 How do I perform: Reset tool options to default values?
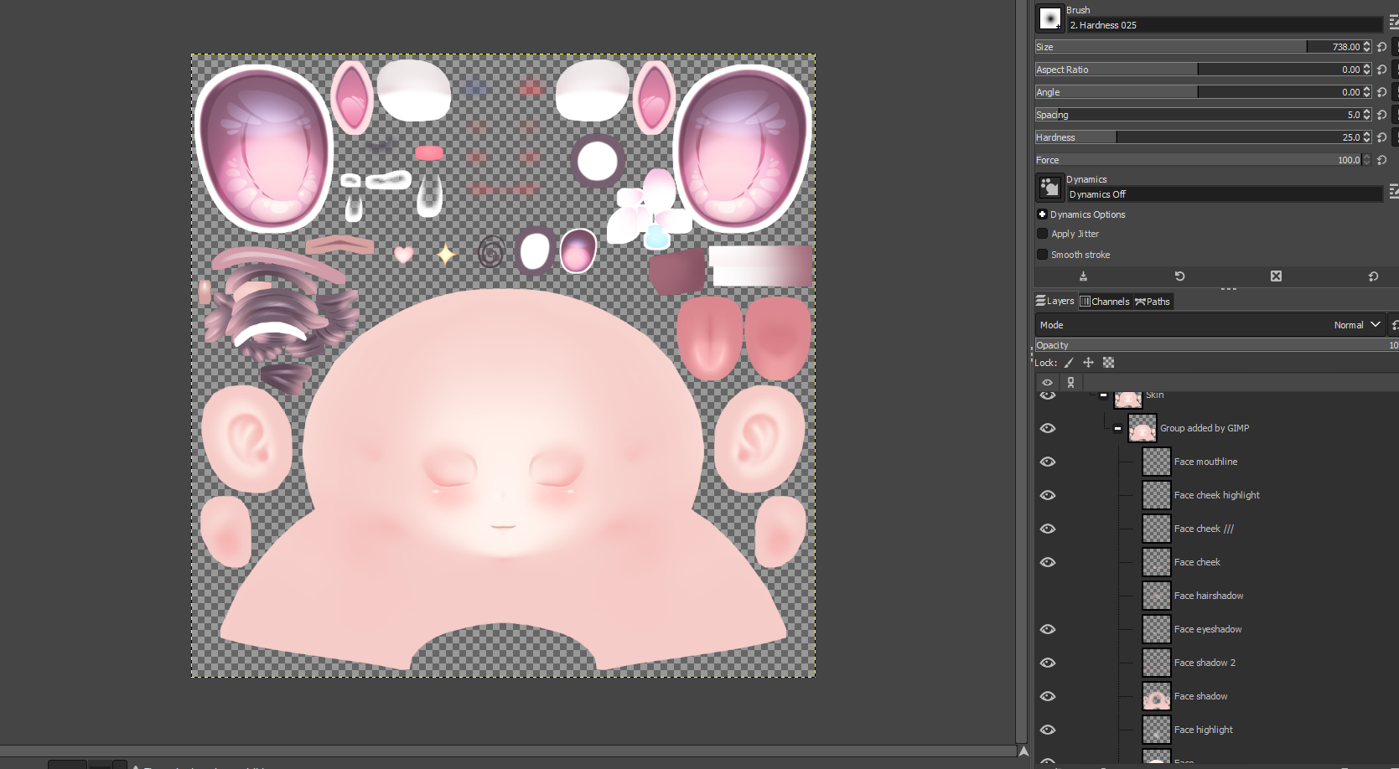coord(1373,276)
